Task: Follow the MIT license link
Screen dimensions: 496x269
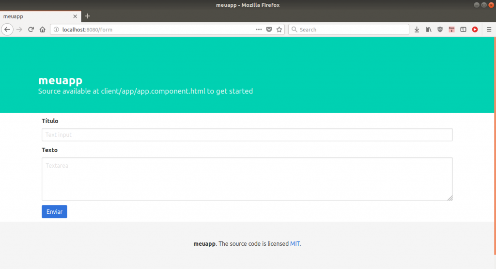Action: pyautogui.click(x=295, y=244)
